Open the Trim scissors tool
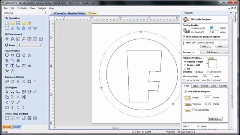Viewport: 240px width, 135px height. coord(24,97)
